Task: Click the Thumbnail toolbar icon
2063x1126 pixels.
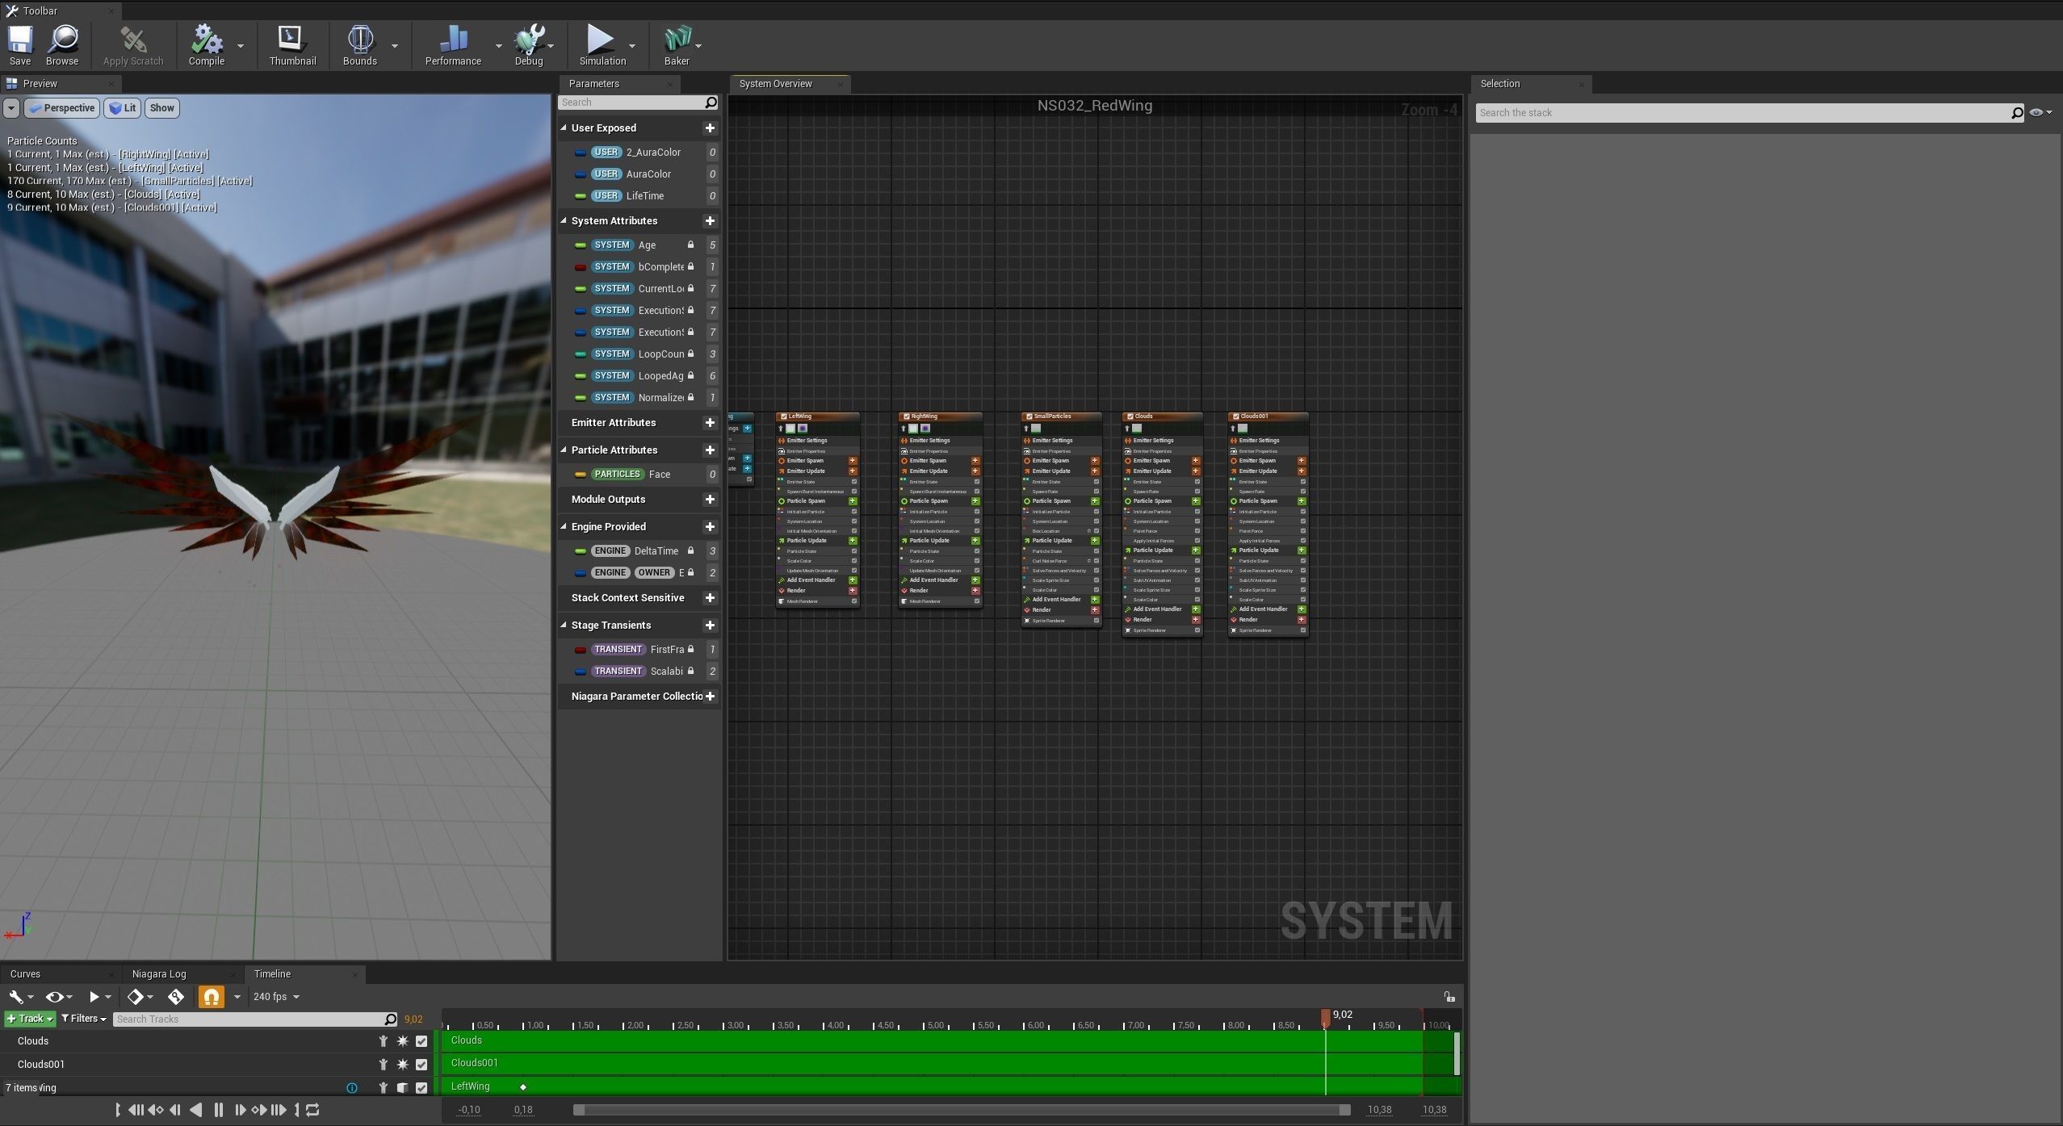Action: click(x=291, y=40)
